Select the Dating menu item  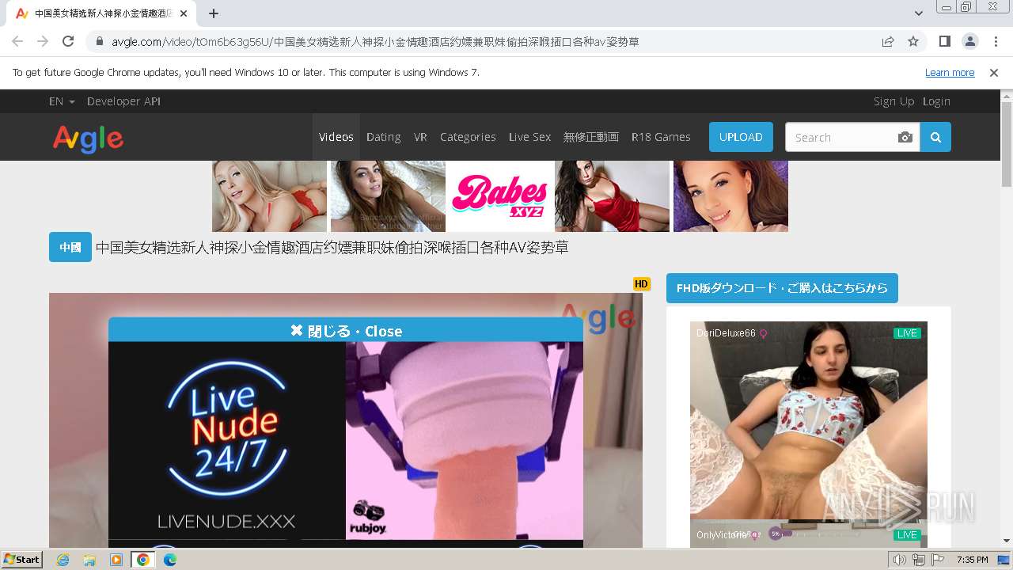(x=384, y=137)
